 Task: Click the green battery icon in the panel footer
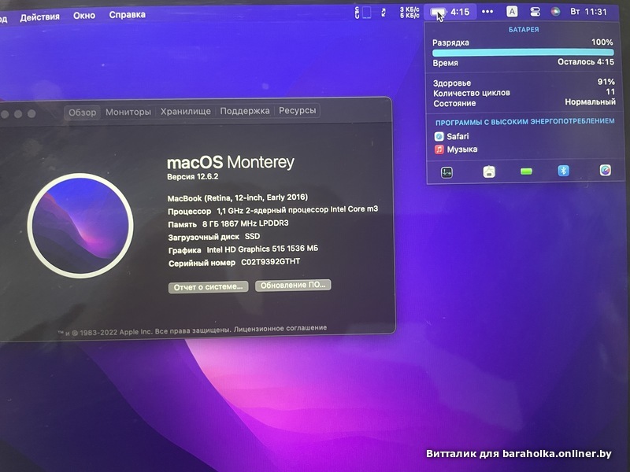(x=526, y=171)
